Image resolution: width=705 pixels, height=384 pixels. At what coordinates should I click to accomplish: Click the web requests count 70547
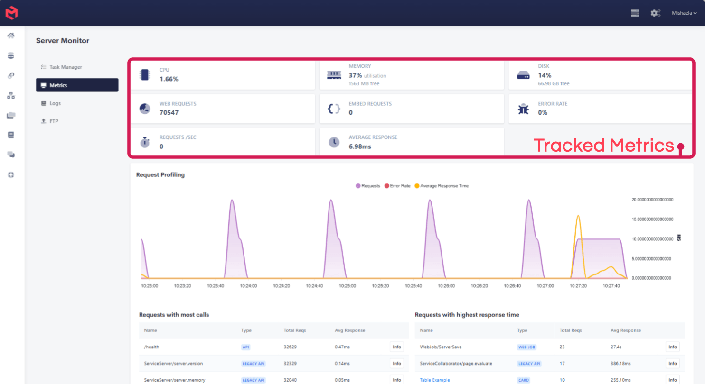point(169,113)
